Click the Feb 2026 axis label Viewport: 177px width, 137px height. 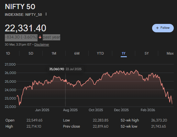pyautogui.click(x=148, y=110)
